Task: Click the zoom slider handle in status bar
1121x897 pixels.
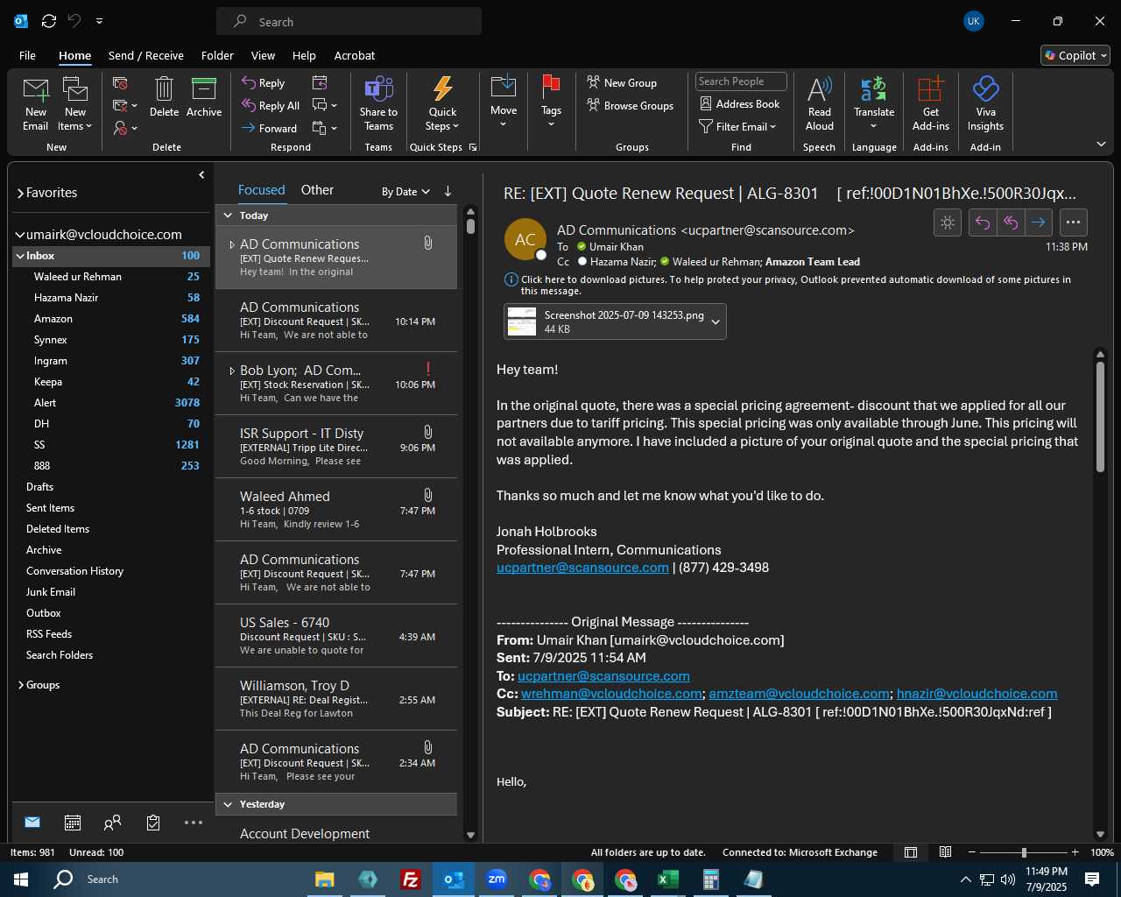Action: 1024,852
